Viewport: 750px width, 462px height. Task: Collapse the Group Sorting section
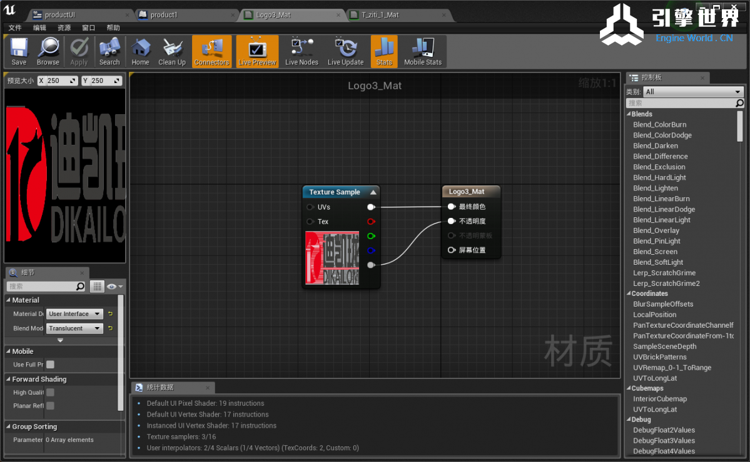point(8,426)
